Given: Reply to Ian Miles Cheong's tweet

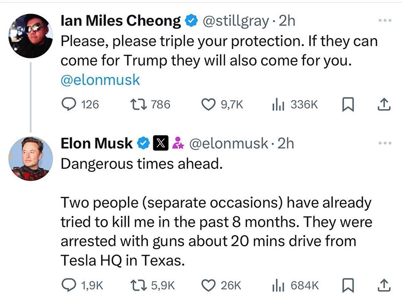Looking at the screenshot, I should [x=68, y=104].
